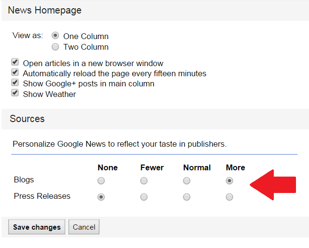Set Blogs to More

point(229,181)
